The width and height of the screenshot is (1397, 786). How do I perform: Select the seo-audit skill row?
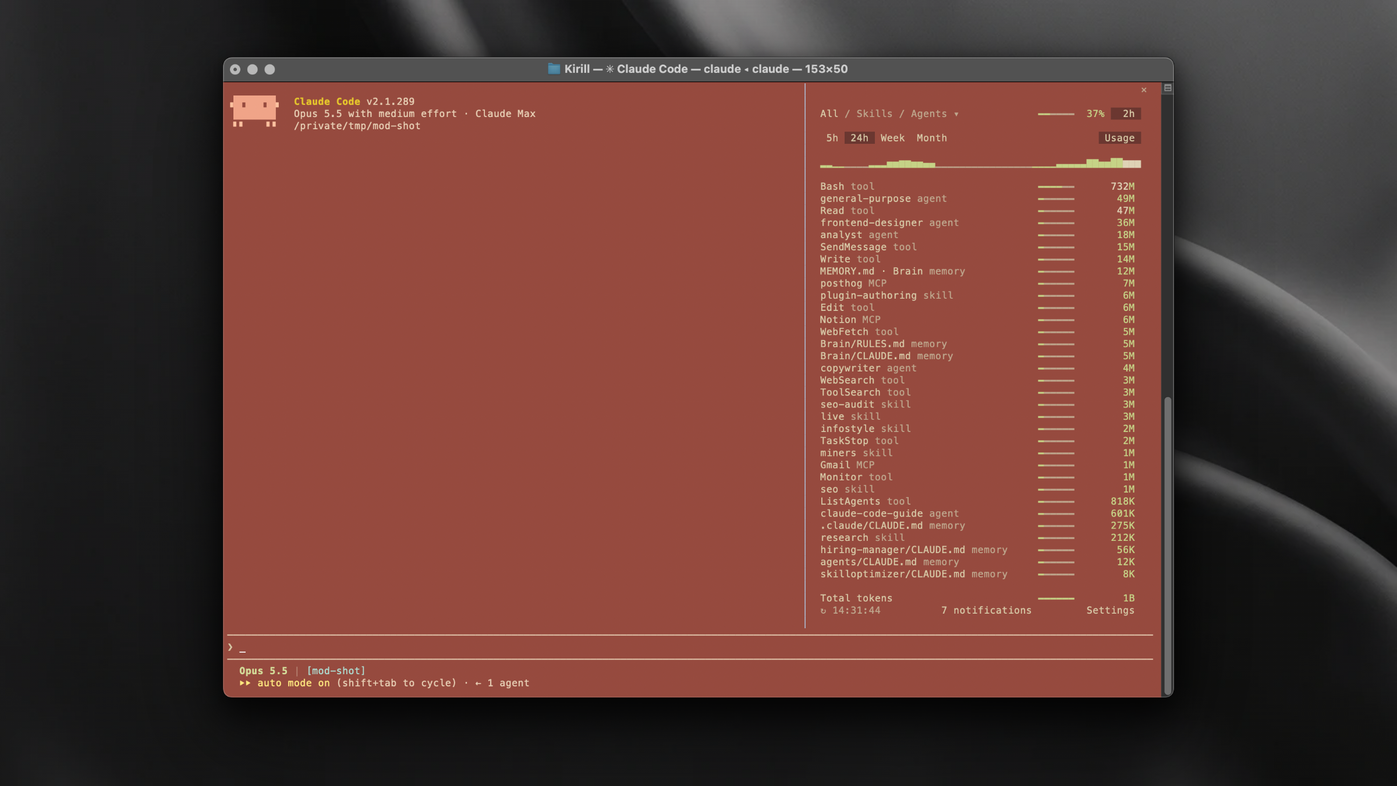click(x=977, y=405)
